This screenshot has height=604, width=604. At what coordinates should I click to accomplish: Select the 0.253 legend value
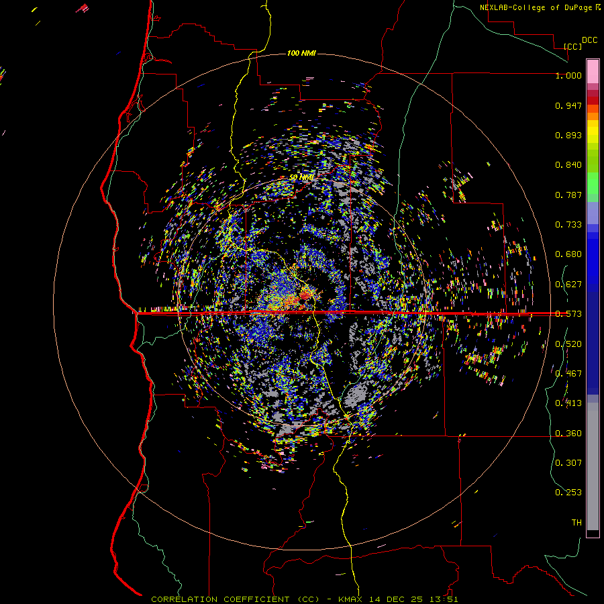pos(568,493)
